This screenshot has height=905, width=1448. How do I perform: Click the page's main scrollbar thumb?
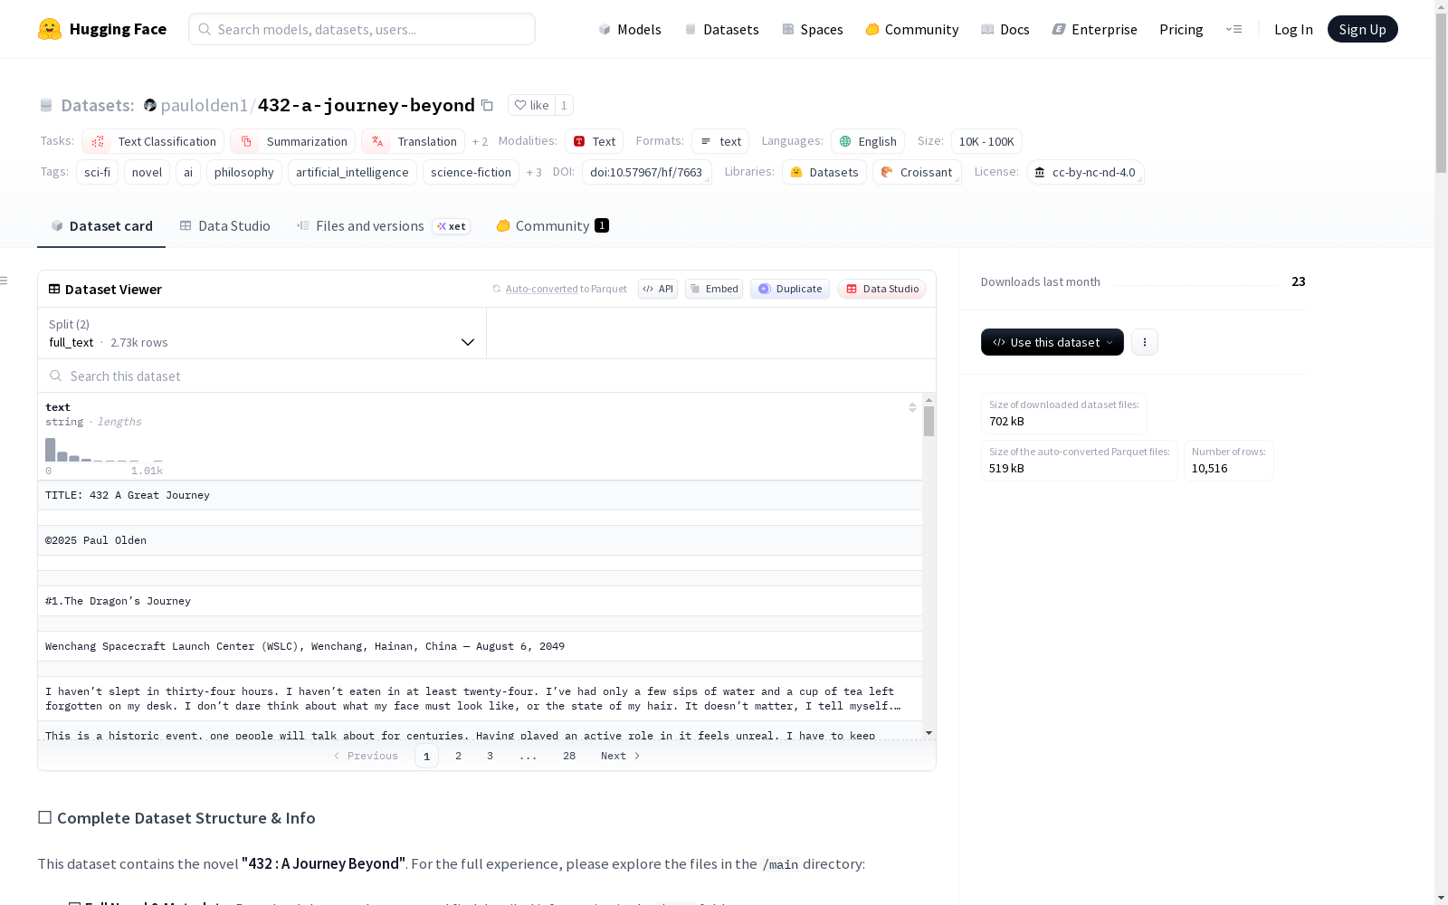point(1441,95)
